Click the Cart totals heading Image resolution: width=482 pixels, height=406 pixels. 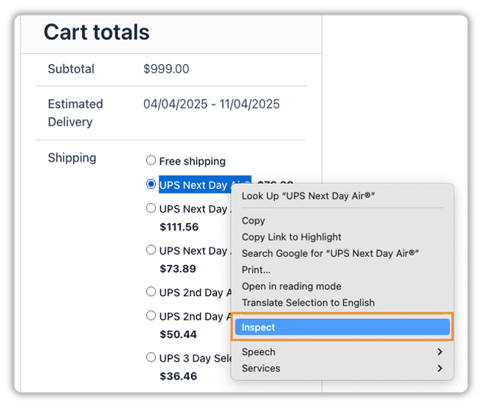click(x=97, y=32)
